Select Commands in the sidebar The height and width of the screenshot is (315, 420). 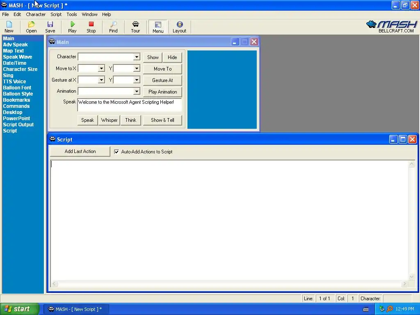16,106
